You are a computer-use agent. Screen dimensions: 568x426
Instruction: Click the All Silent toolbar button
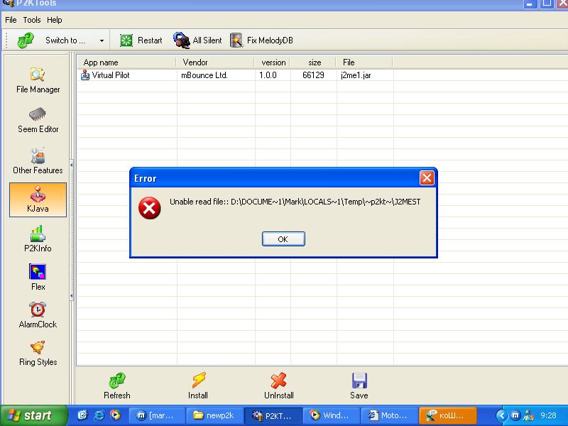[x=197, y=40]
